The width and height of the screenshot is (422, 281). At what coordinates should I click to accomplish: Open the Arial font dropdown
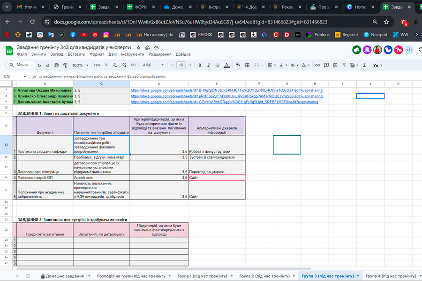152,65
